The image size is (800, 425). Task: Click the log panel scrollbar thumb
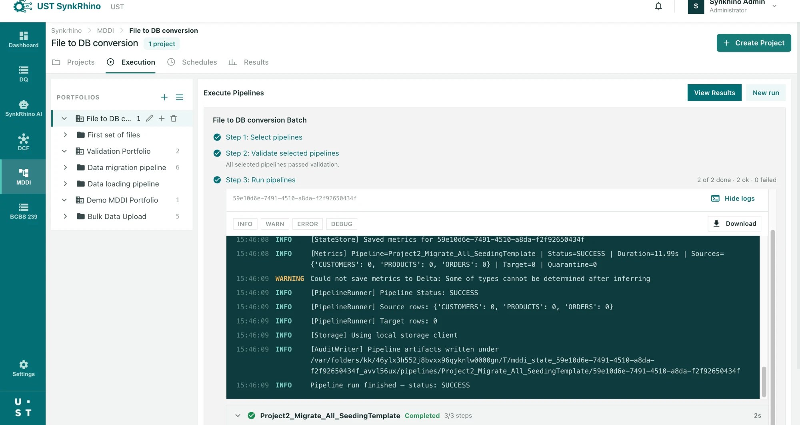[x=764, y=381]
